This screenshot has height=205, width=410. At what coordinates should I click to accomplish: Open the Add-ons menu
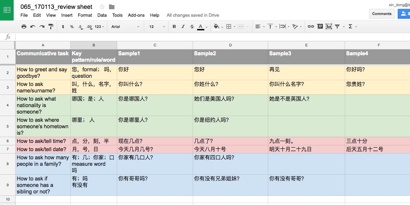tap(135, 15)
